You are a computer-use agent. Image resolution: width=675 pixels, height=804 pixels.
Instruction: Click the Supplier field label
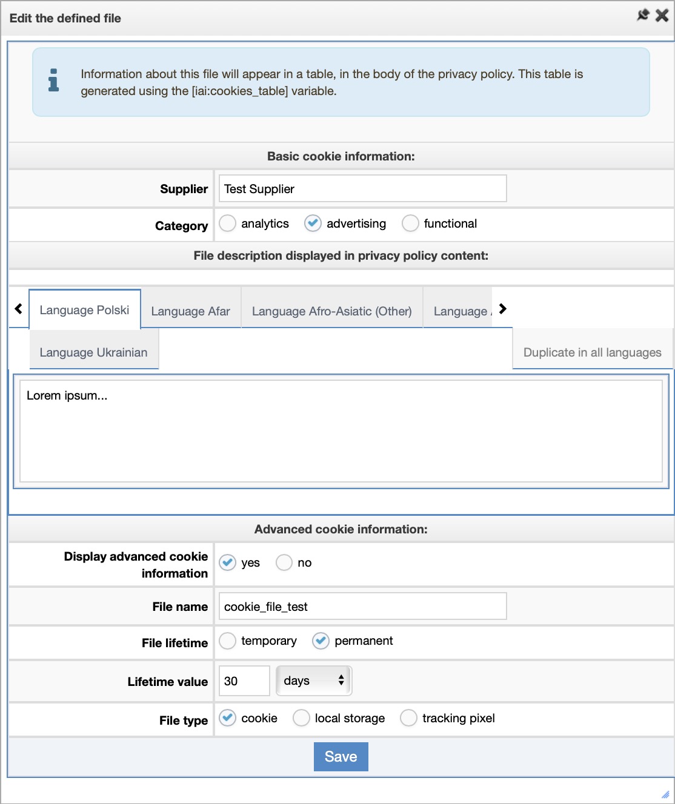(184, 189)
